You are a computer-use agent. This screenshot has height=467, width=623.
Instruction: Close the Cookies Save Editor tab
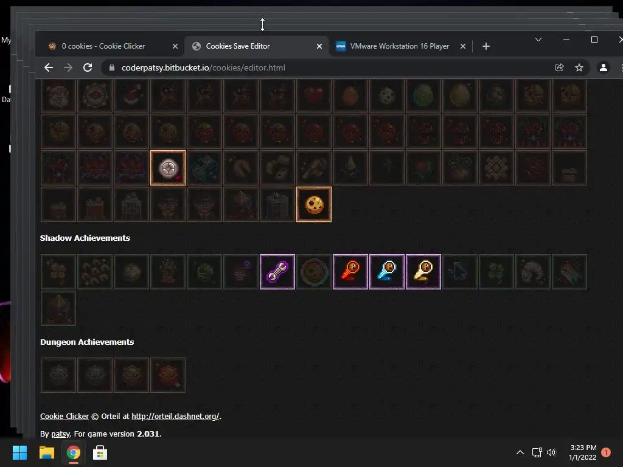319,46
